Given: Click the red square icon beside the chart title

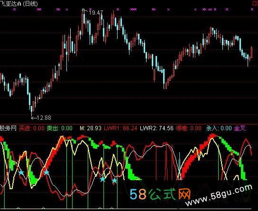Looking at the screenshot, I should (255, 3).
